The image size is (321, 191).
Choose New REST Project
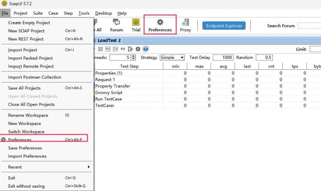(47, 39)
